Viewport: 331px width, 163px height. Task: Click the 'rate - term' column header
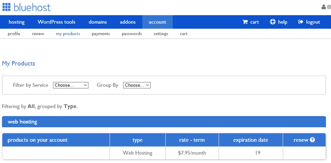tap(192, 140)
